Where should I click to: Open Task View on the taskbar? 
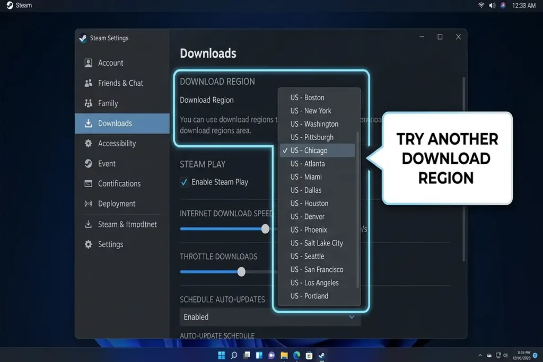click(247, 356)
